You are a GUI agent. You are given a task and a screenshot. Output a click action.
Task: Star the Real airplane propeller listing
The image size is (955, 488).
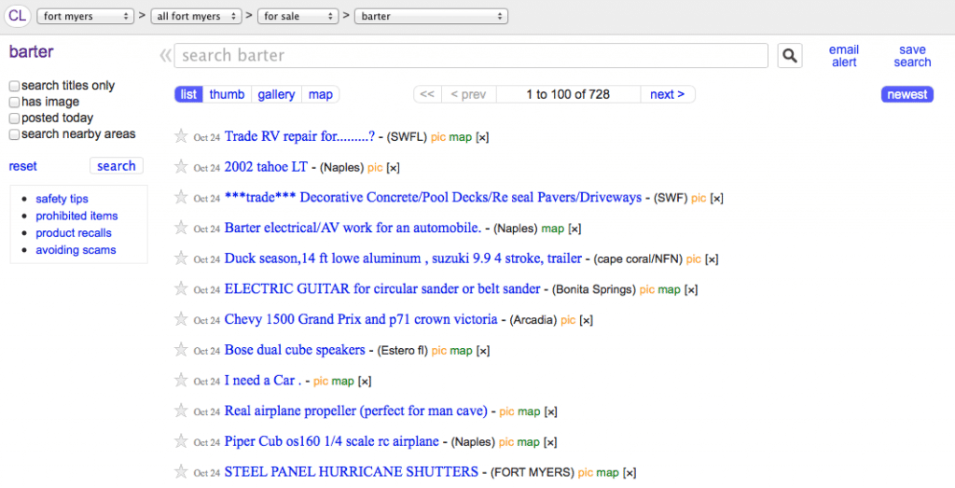pyautogui.click(x=181, y=410)
